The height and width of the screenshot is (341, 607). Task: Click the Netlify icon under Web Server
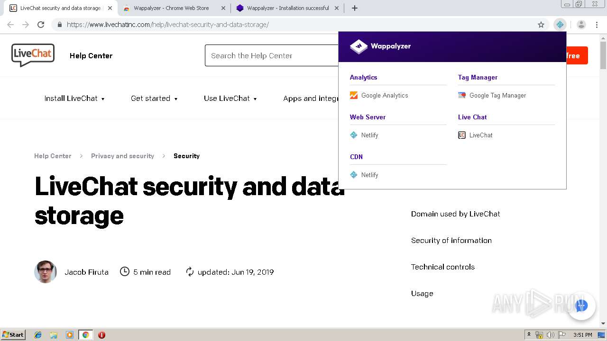pyautogui.click(x=354, y=135)
